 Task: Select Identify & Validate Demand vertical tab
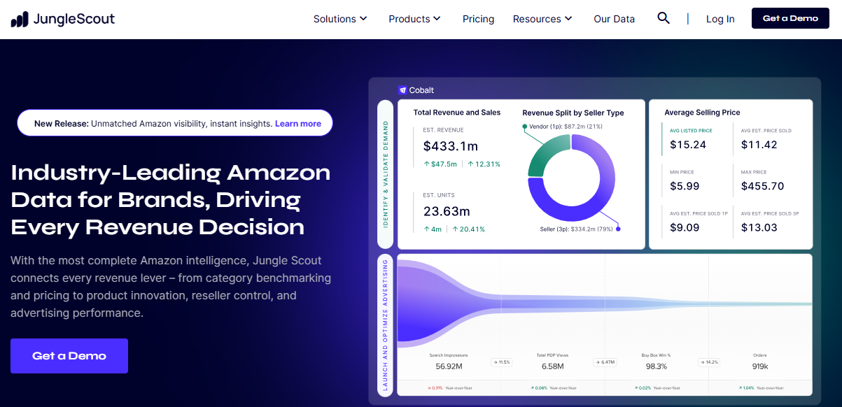coord(386,174)
